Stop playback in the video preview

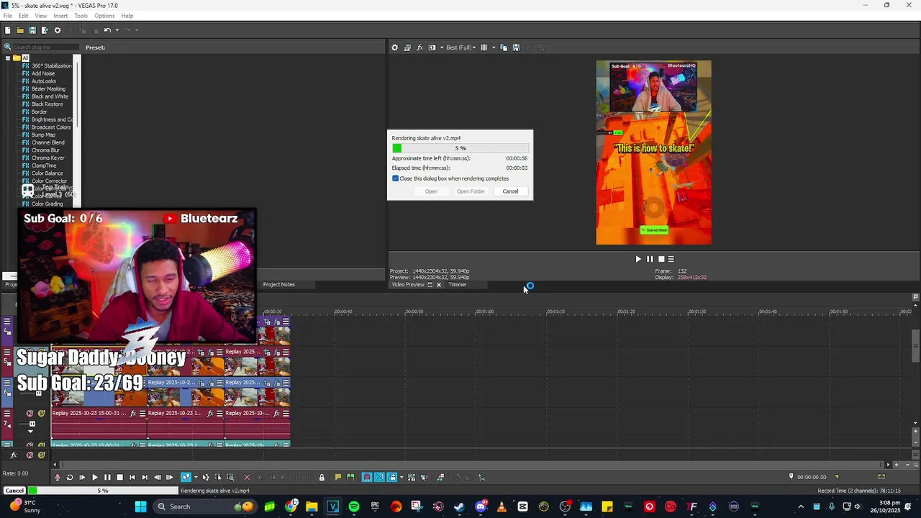point(661,259)
